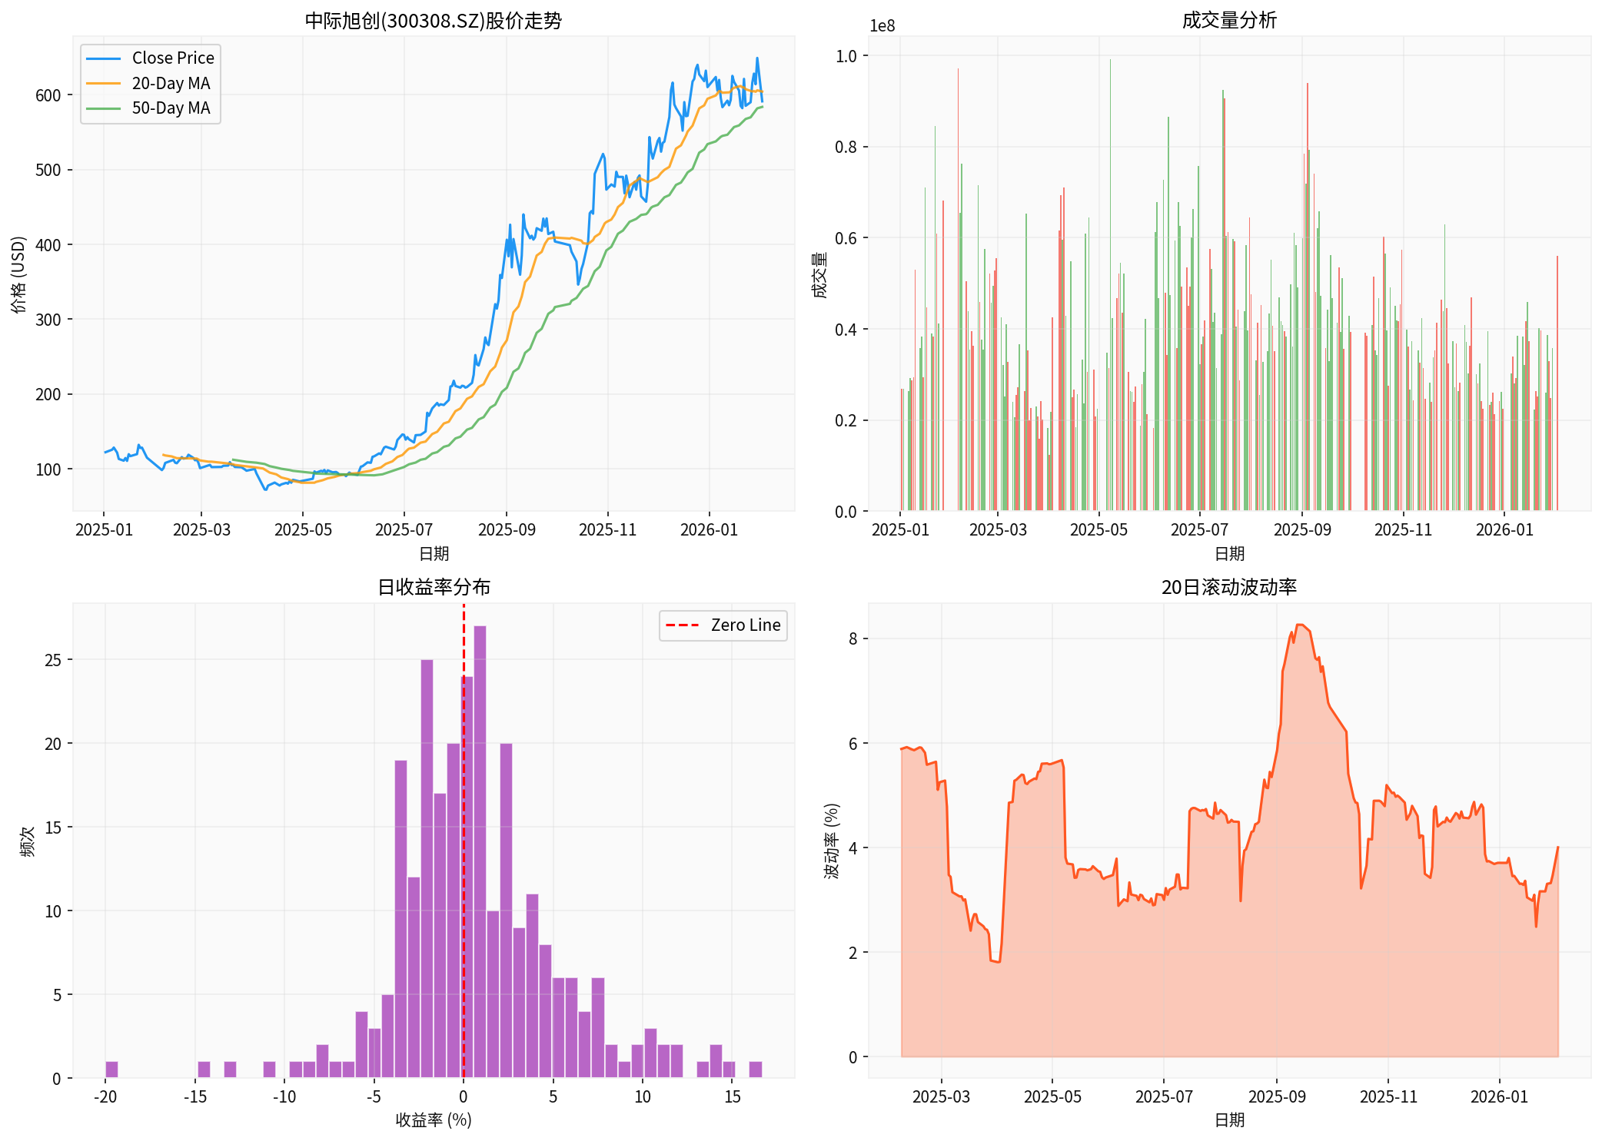Image resolution: width=1602 pixels, height=1141 pixels.
Task: Click the 成交量 y-axis label
Action: pos(819,274)
